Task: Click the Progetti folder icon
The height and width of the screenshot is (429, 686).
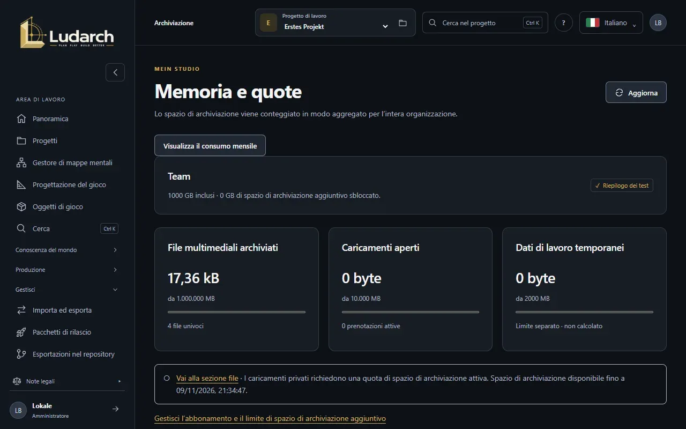Action: point(21,140)
